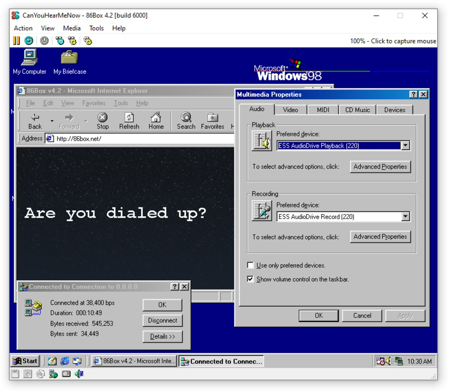Click Internet Explorer Back arrow
This screenshot has width=449, height=392.
coord(35,121)
